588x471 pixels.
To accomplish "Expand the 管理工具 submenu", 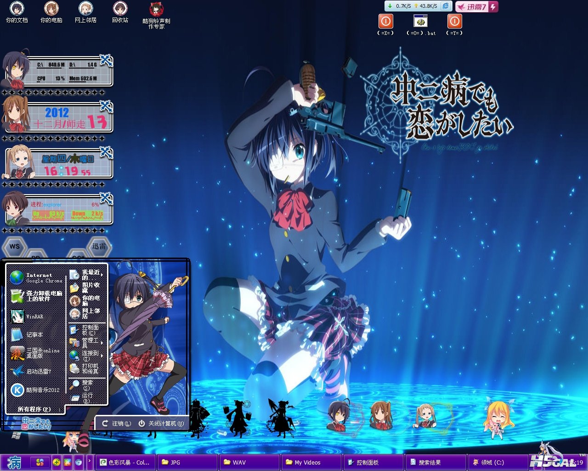I will [87, 343].
